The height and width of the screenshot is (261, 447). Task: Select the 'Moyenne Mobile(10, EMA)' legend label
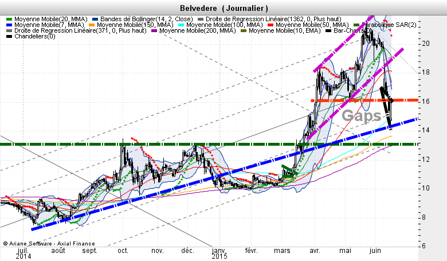(285, 30)
